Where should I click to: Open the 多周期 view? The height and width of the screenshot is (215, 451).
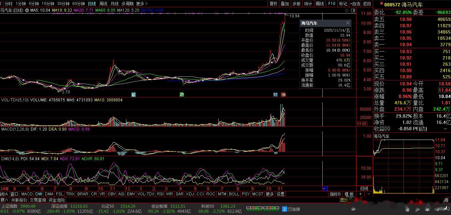tap(127, 4)
